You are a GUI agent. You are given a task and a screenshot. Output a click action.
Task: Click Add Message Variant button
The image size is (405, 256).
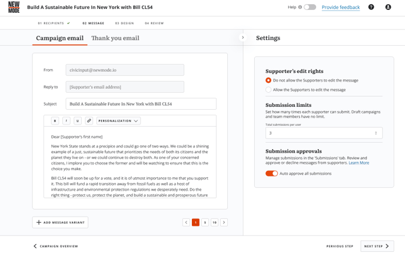[60, 223]
